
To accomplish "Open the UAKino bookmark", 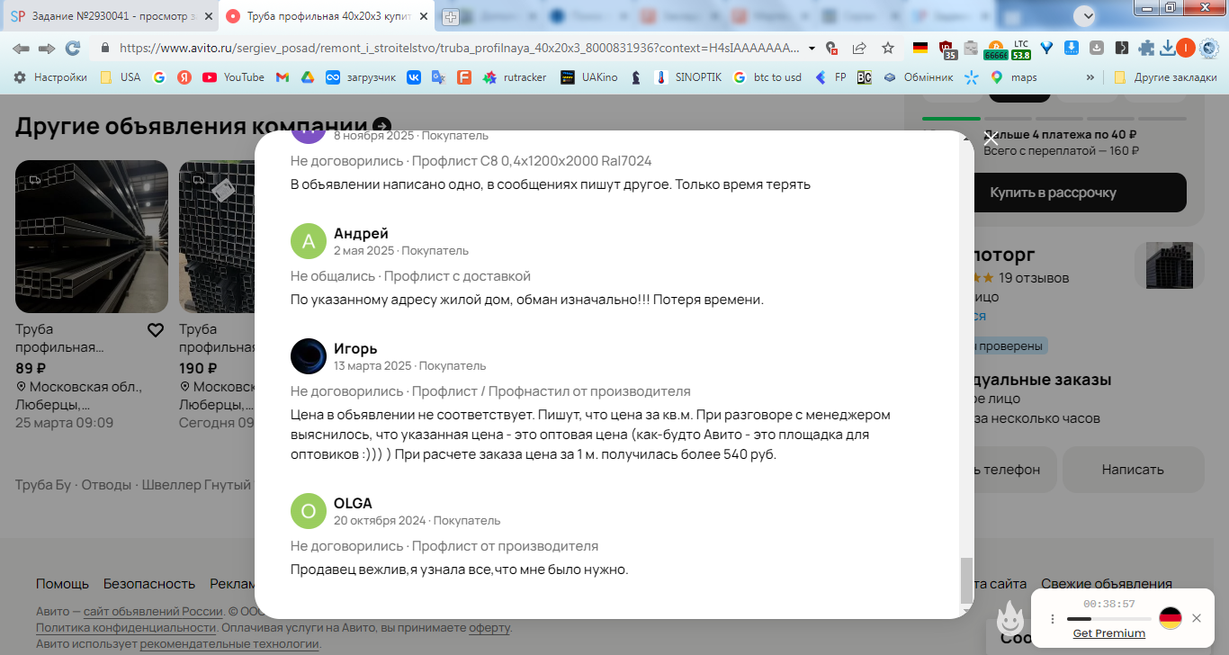I will click(589, 77).
